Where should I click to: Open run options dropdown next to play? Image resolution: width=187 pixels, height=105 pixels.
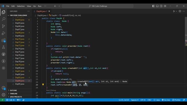tap(176, 11)
